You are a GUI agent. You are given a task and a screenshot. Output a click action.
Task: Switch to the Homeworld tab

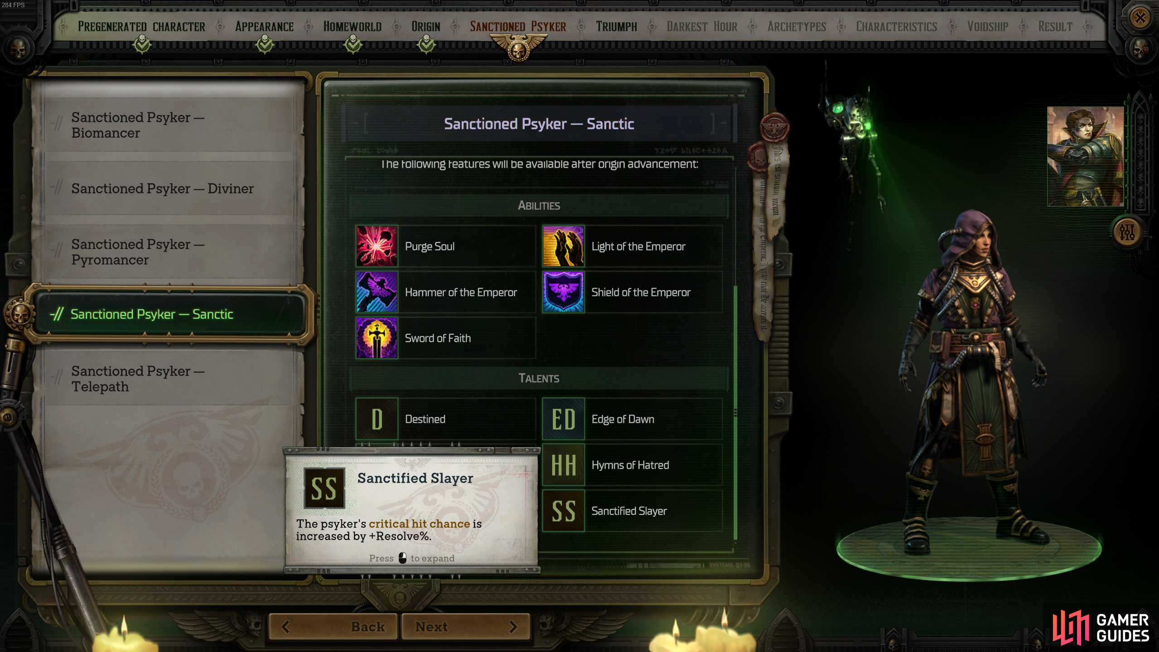[352, 26]
